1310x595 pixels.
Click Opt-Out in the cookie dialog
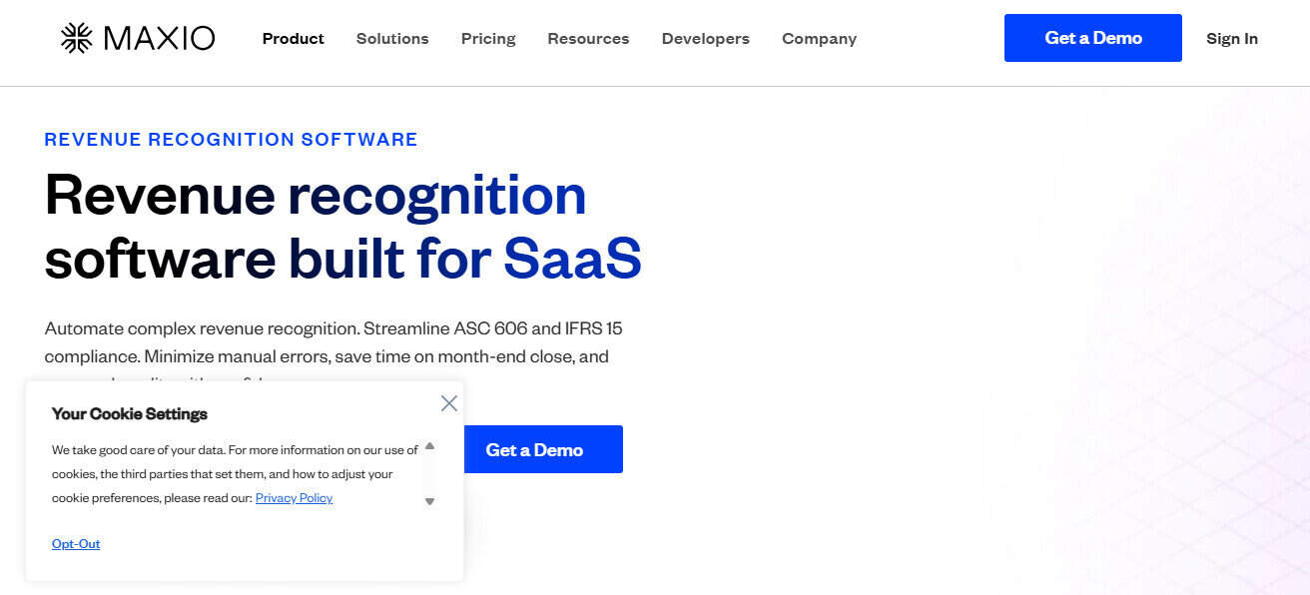click(76, 543)
